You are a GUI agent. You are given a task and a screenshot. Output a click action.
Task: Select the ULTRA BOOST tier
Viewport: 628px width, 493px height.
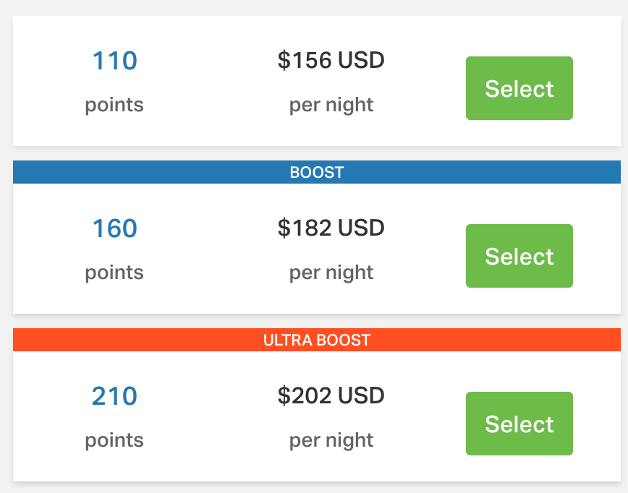(x=519, y=424)
